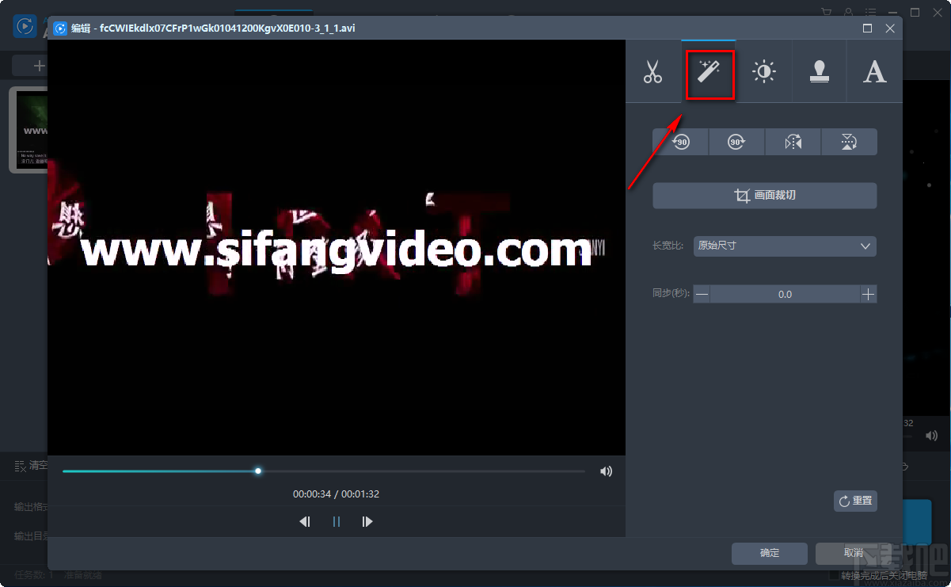Click the 画面裁切 crop button
Image resolution: width=951 pixels, height=587 pixels.
[x=764, y=196]
